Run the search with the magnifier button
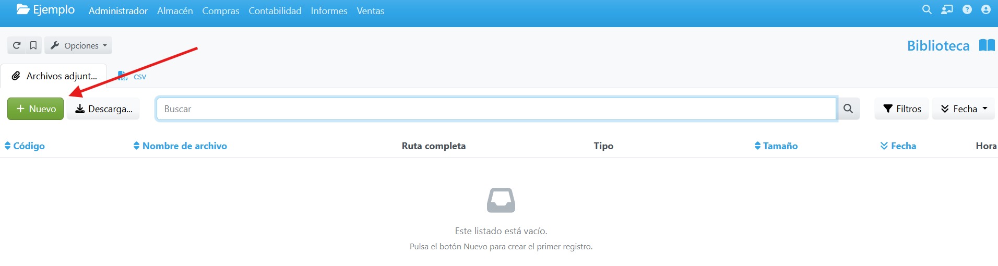The height and width of the screenshot is (266, 998). pos(848,109)
